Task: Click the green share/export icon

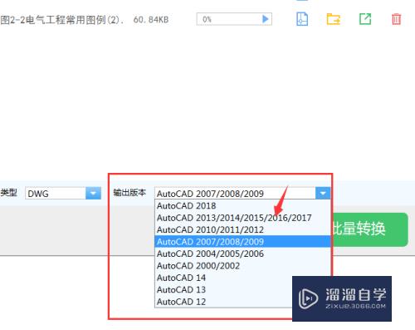Action: (x=365, y=19)
